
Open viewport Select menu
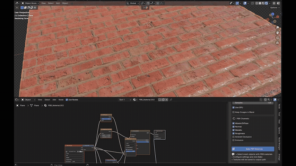(51, 3)
